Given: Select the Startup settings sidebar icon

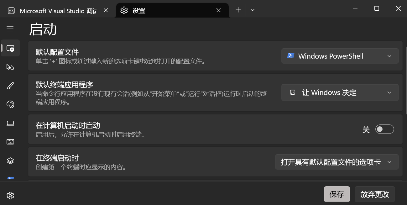Looking at the screenshot, I should (x=10, y=48).
